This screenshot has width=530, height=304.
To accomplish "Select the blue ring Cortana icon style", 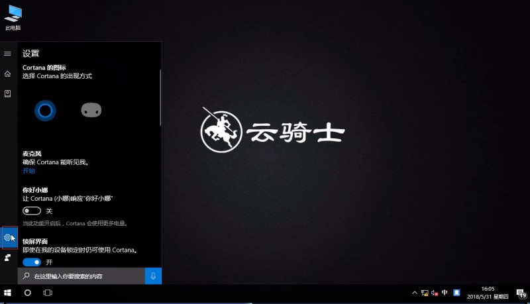I will pyautogui.click(x=45, y=111).
